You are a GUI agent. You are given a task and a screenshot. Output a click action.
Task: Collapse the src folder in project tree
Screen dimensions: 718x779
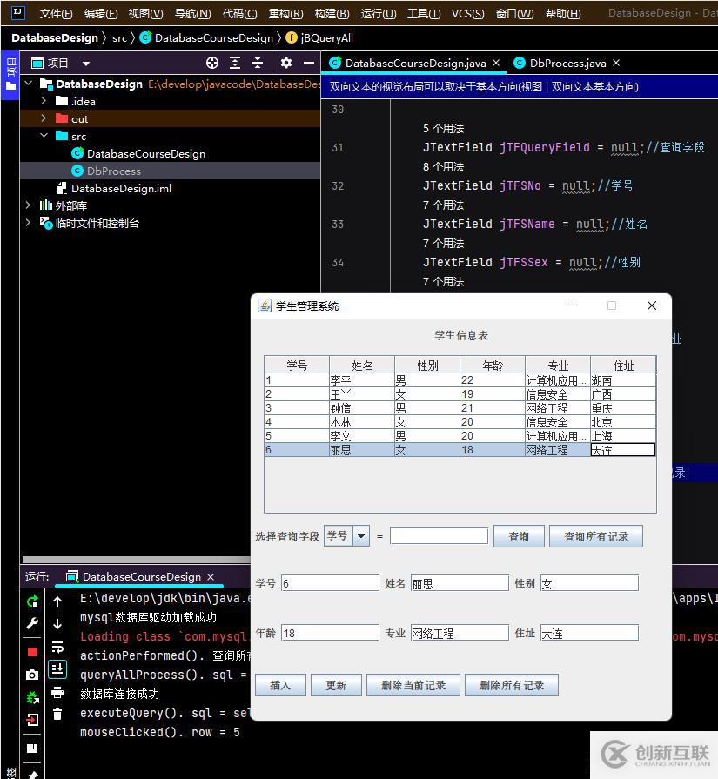(x=44, y=136)
